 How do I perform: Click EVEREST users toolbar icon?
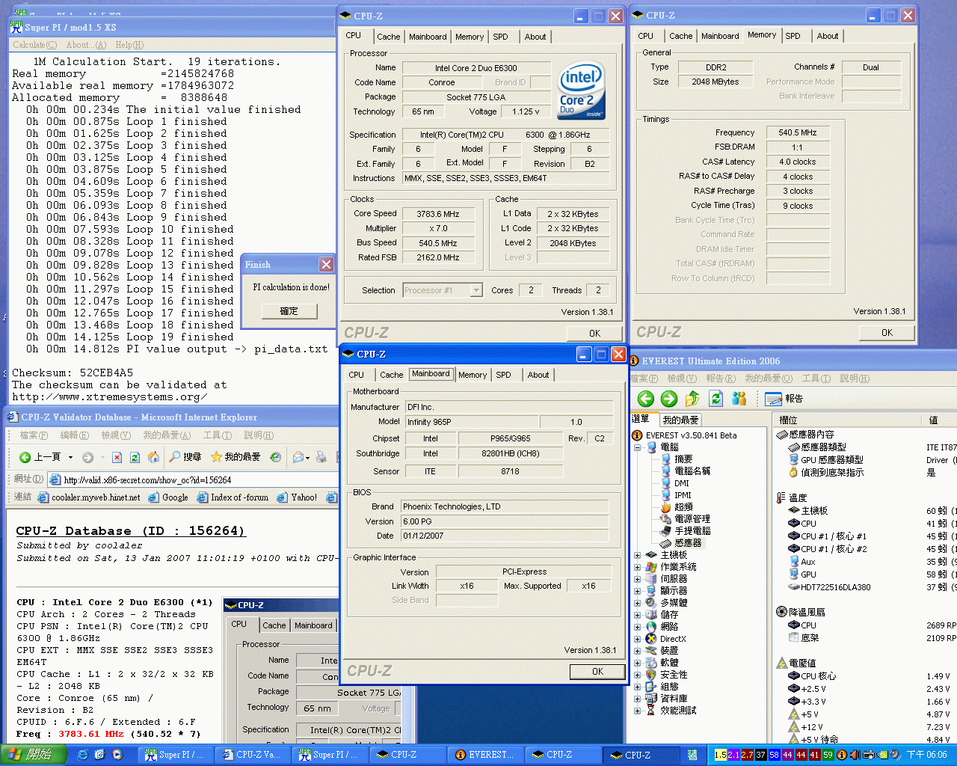pyautogui.click(x=739, y=399)
